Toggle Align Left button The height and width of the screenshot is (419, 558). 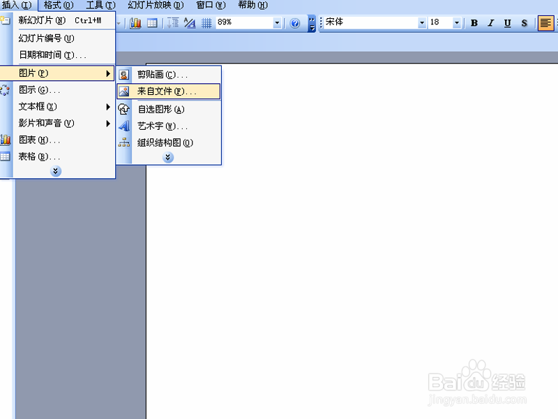545,23
